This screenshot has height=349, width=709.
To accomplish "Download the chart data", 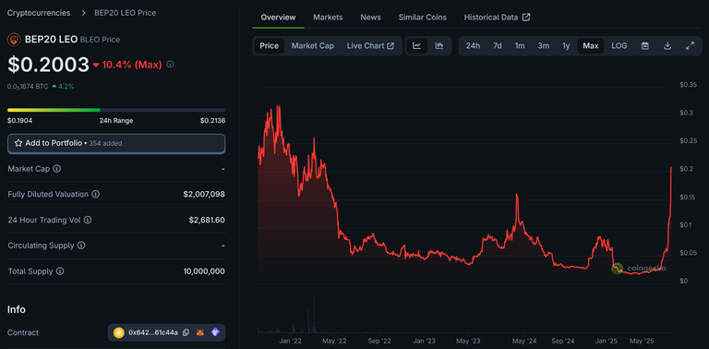I will pos(667,45).
